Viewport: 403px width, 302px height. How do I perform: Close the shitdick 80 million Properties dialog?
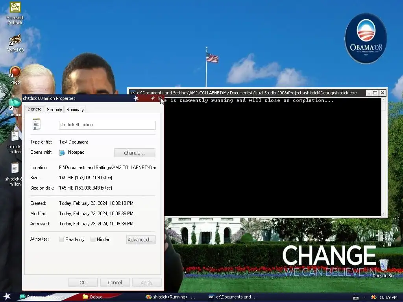click(160, 98)
